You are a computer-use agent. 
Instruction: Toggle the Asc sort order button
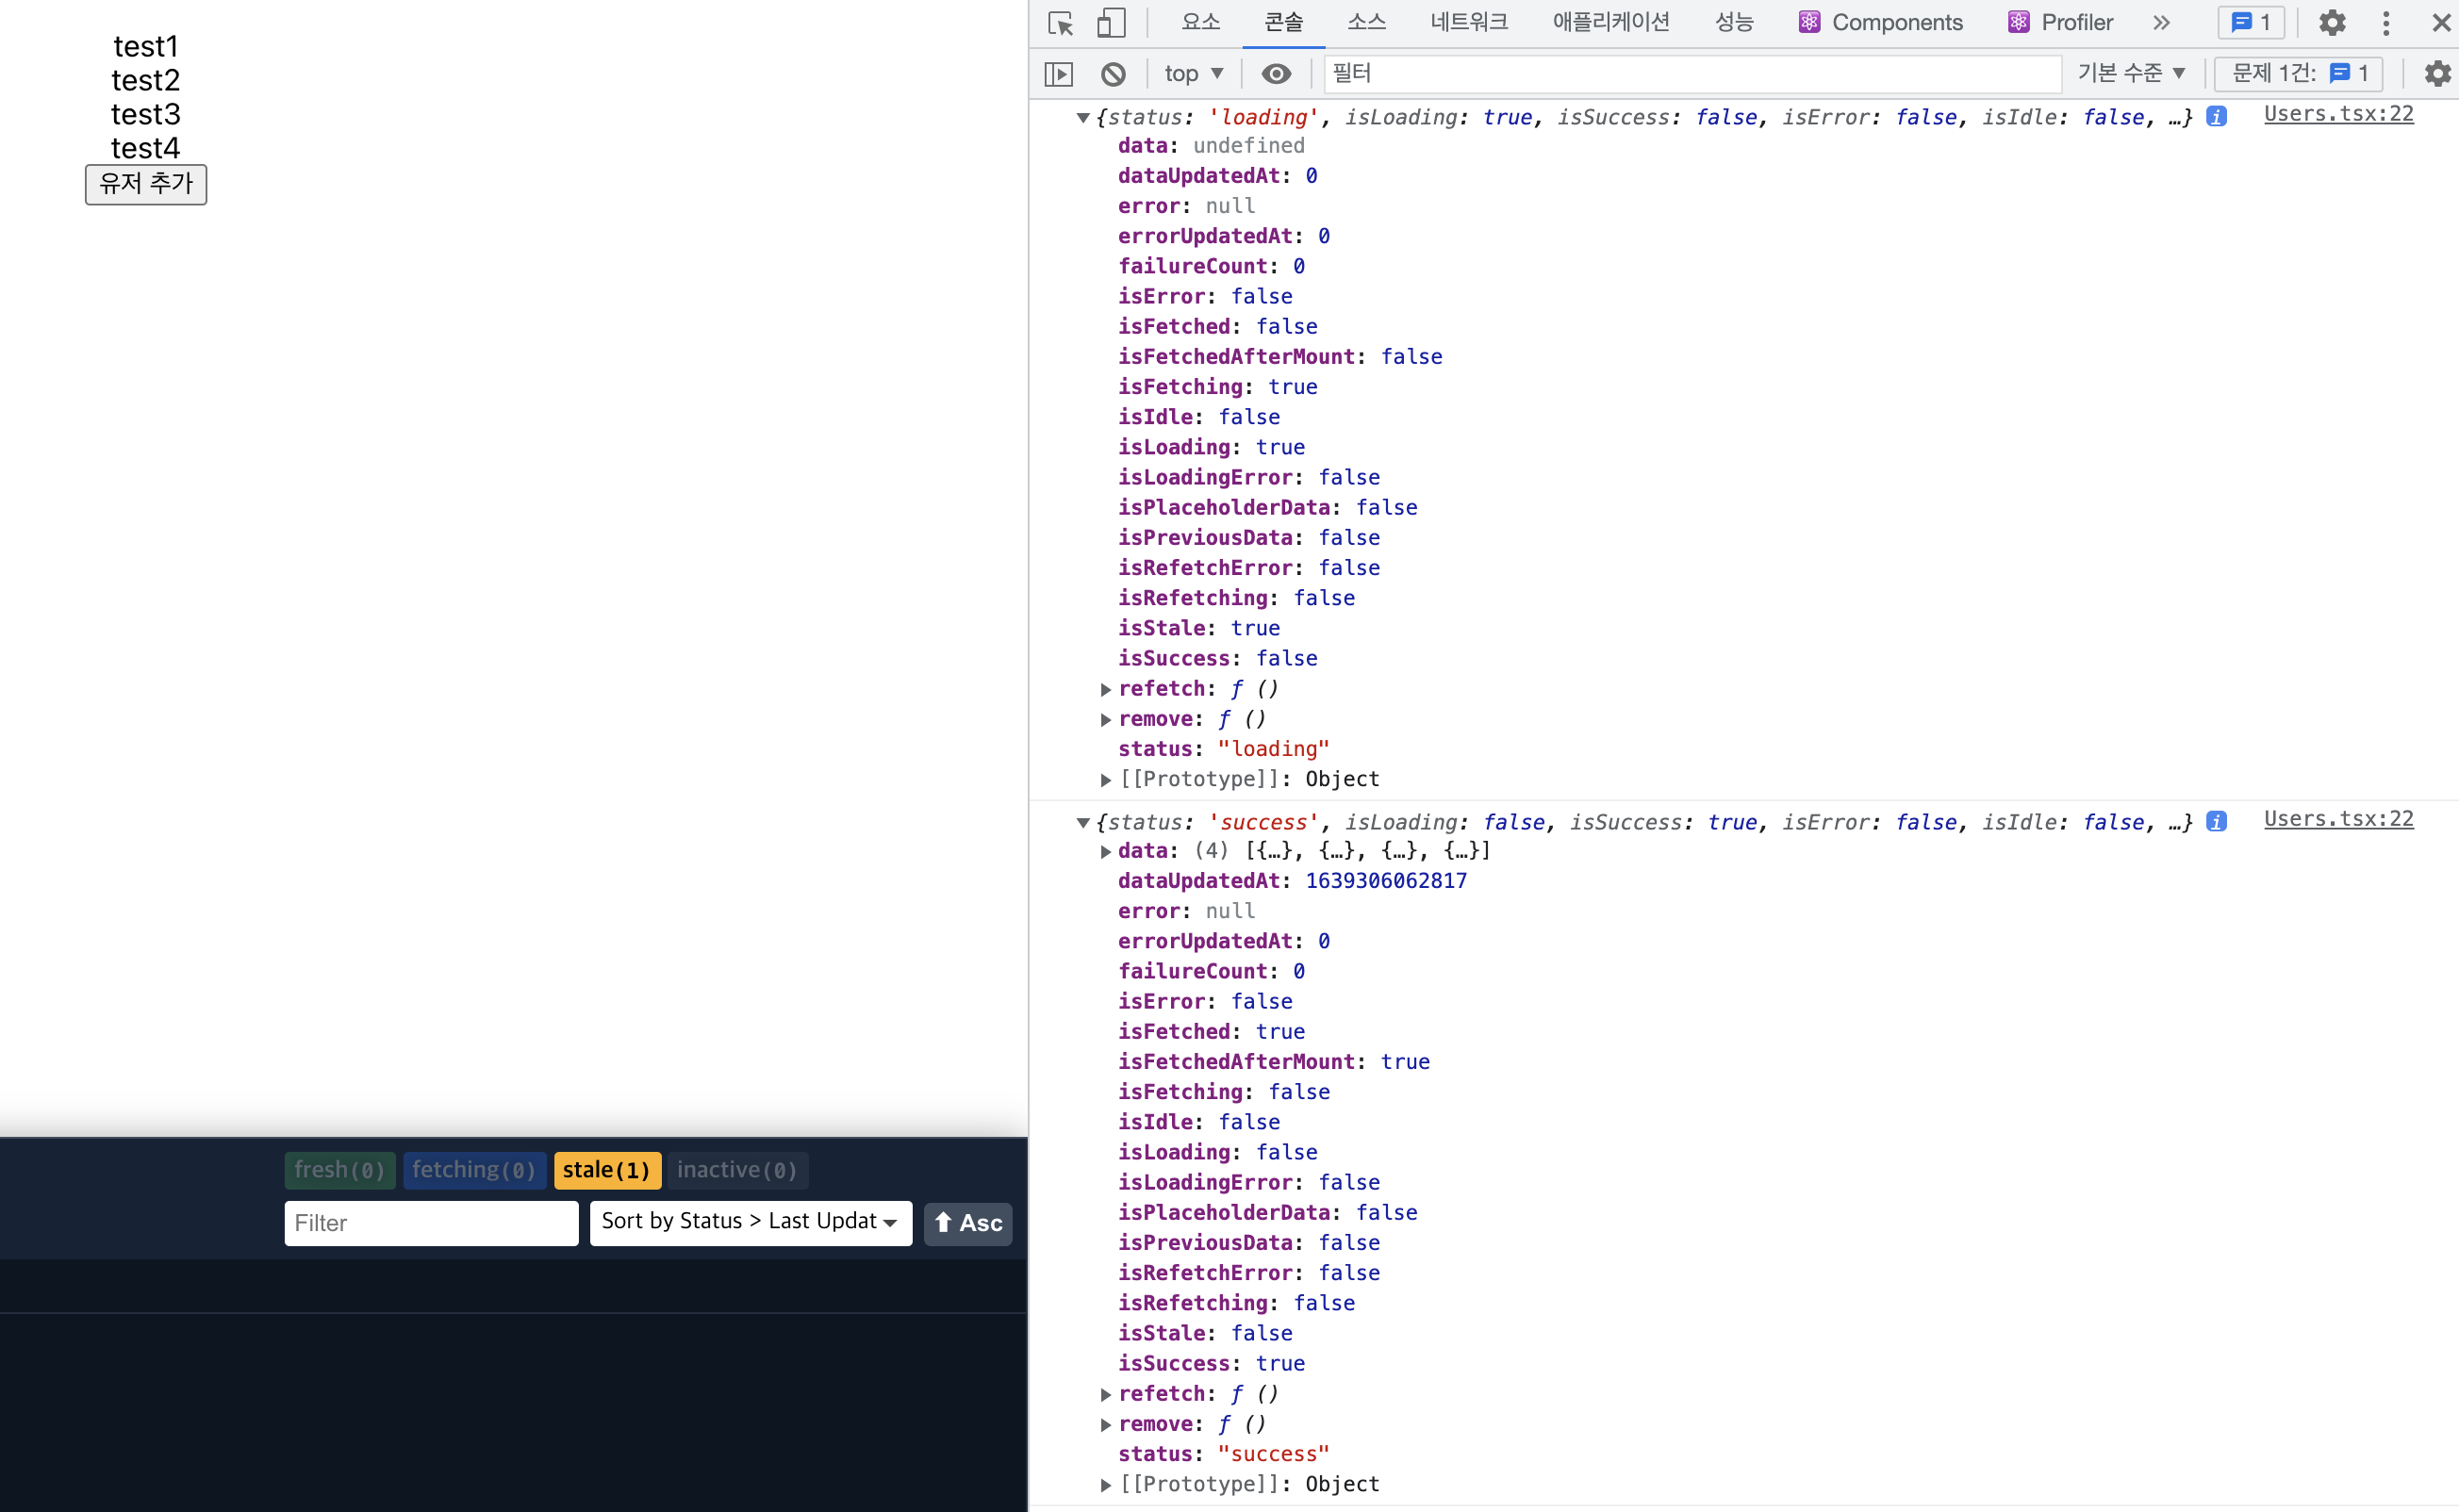point(967,1223)
